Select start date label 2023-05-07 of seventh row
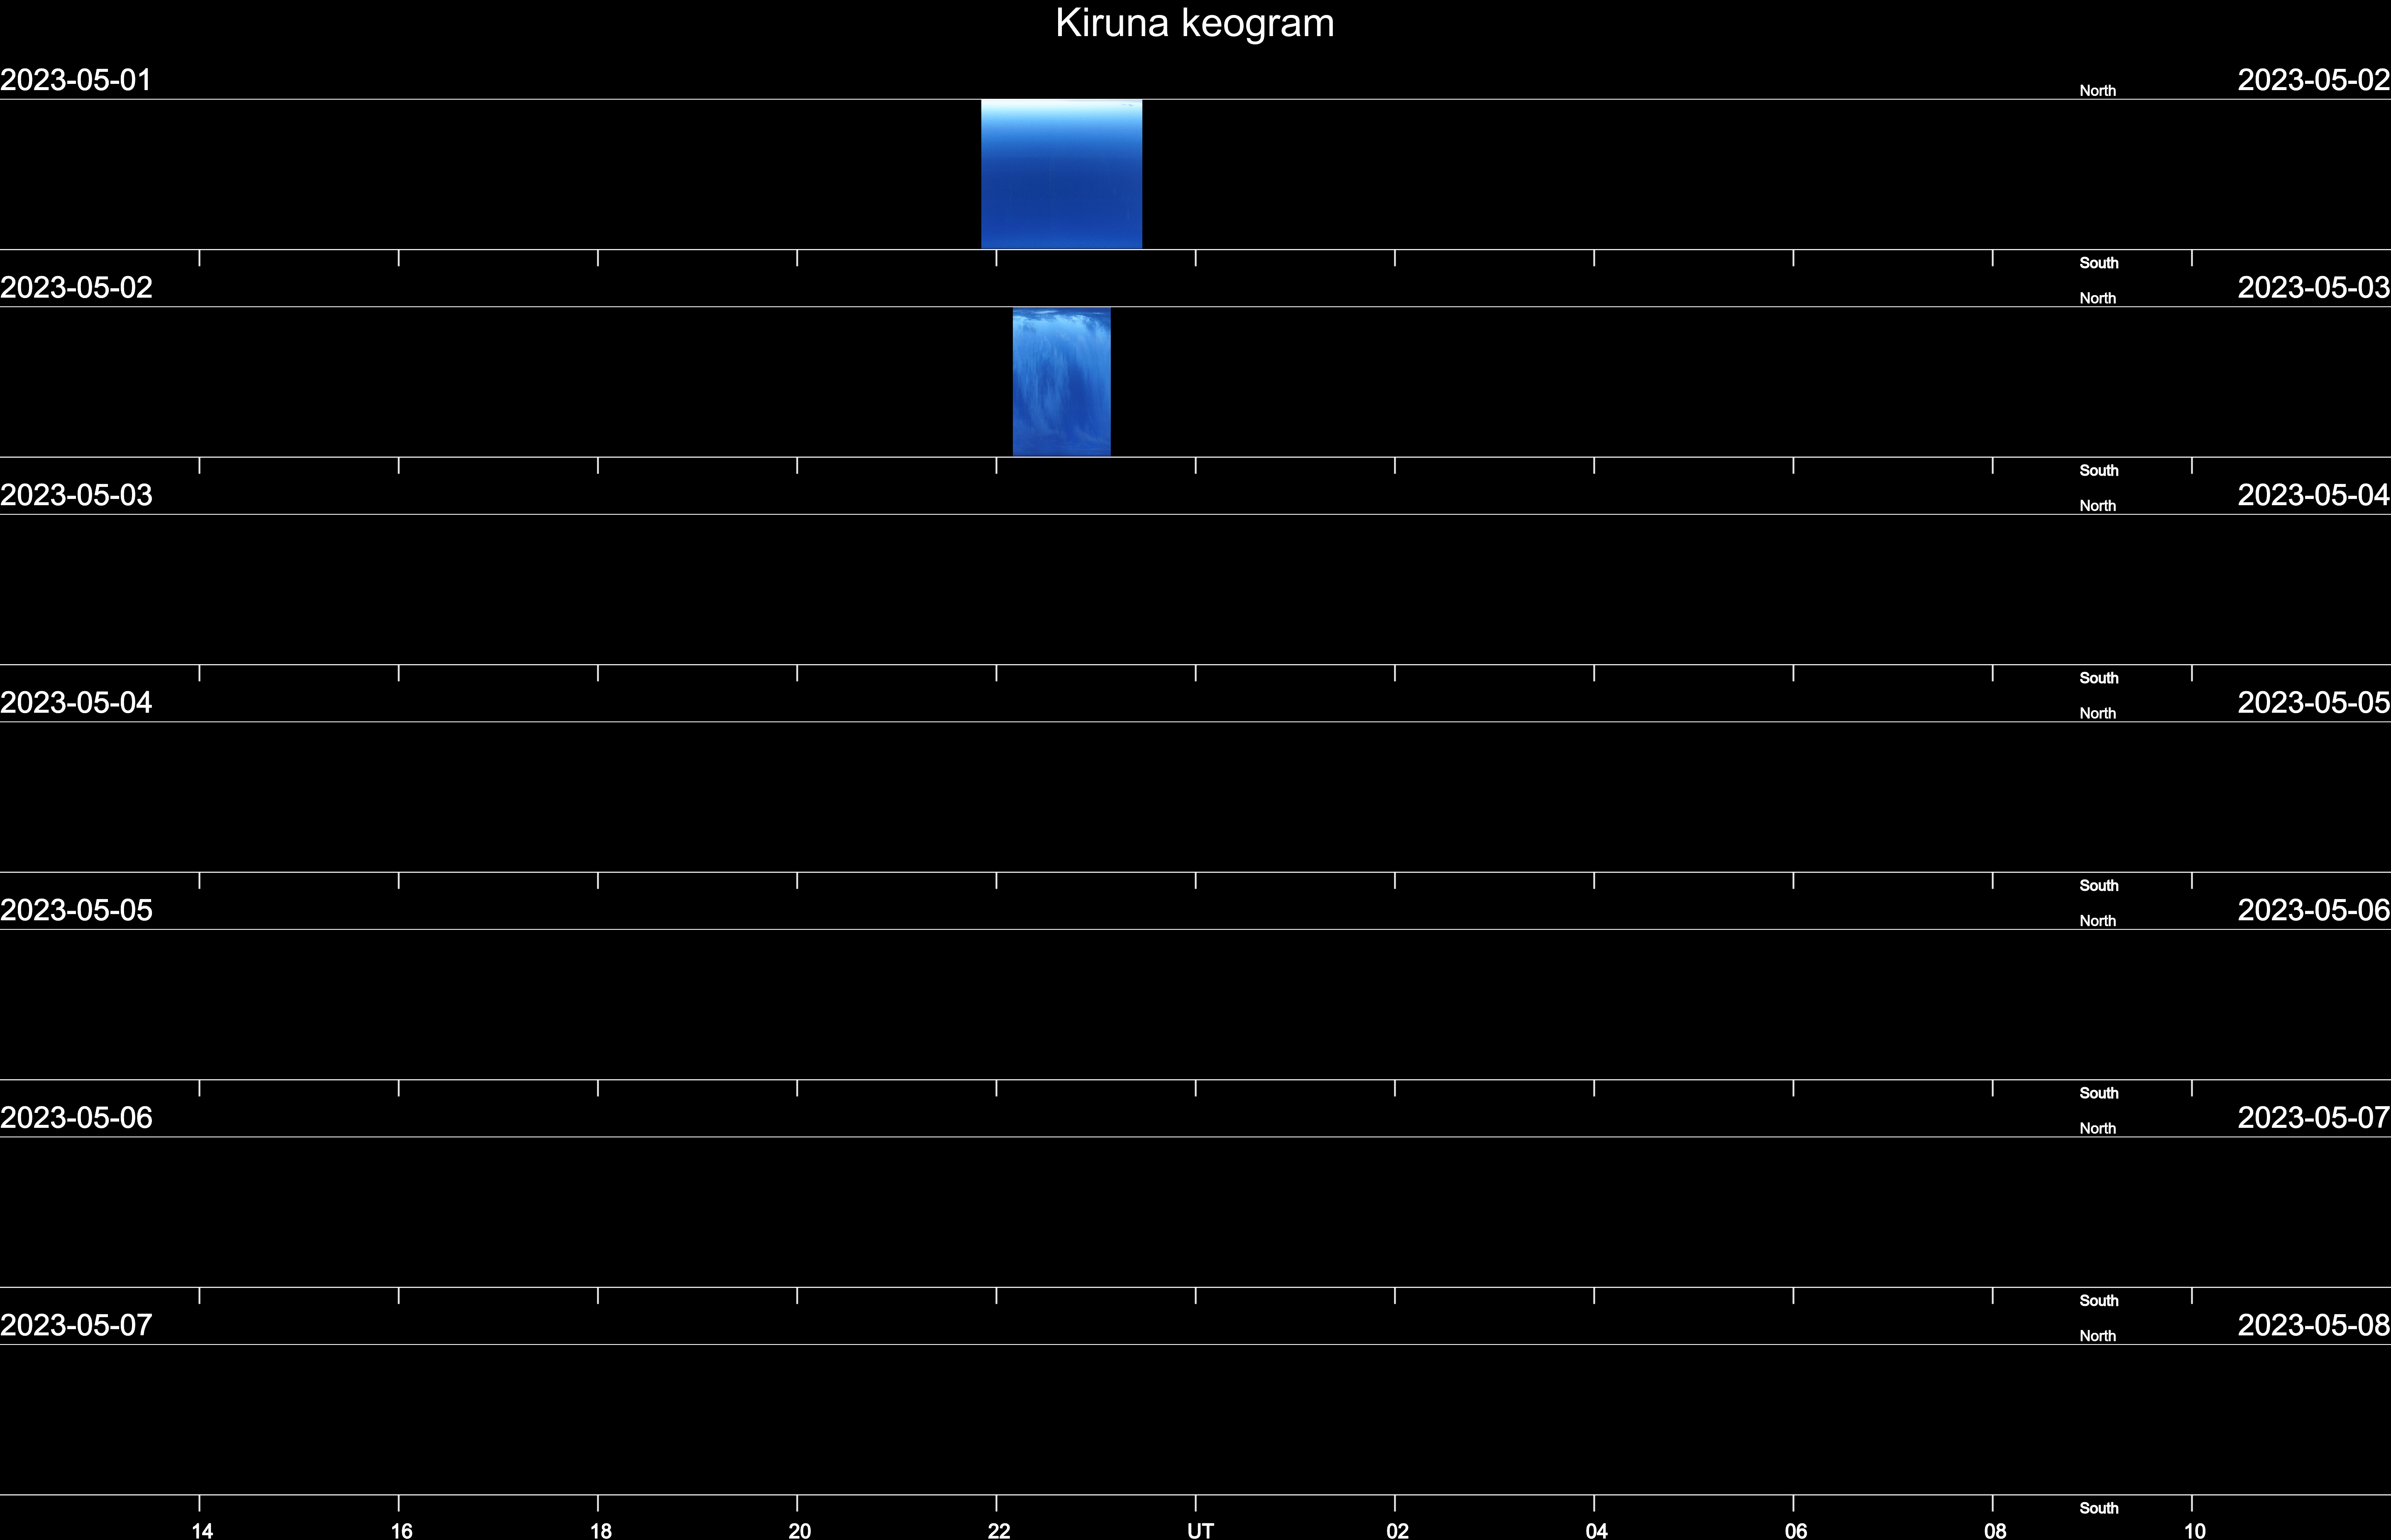The width and height of the screenshot is (2391, 1540). coord(76,1325)
